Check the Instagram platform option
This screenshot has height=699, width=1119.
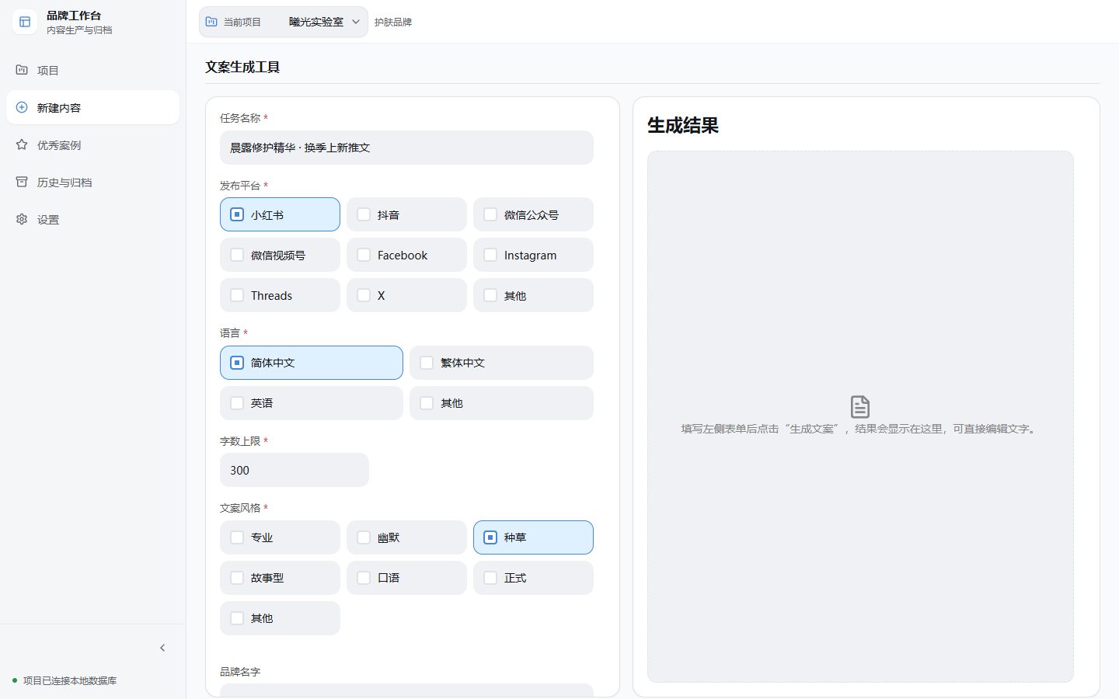pos(533,255)
